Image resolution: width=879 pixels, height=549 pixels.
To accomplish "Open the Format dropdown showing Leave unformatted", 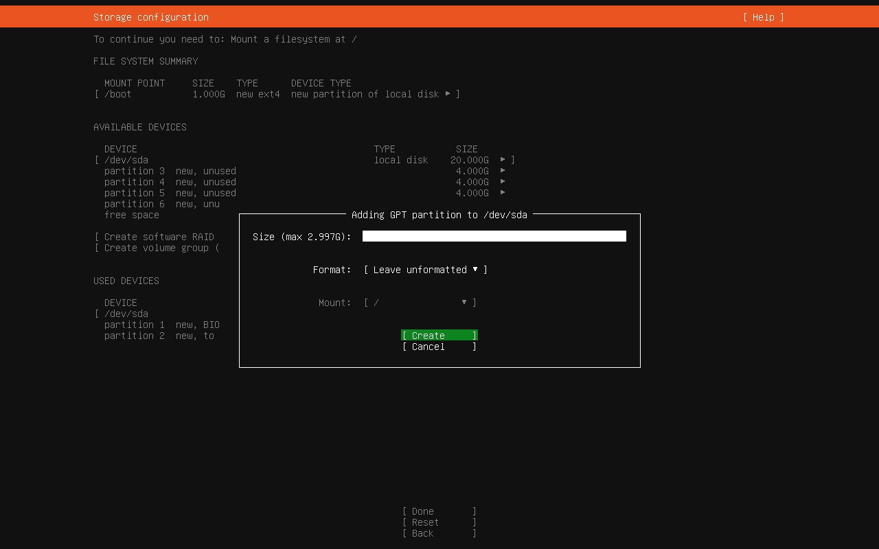I will point(425,270).
